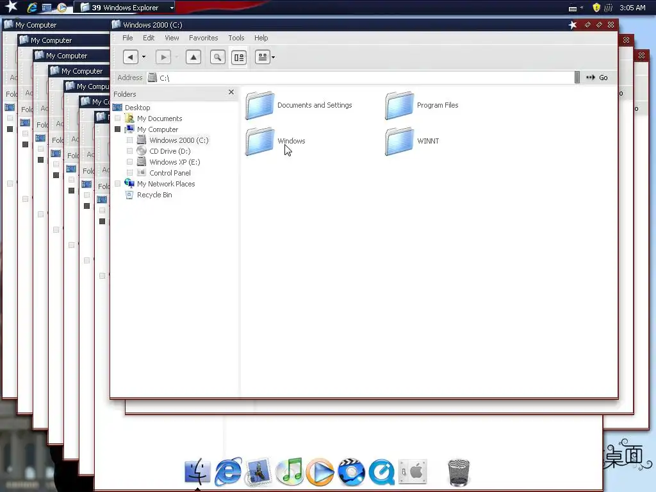The width and height of the screenshot is (656, 492).
Task: Click the clock showing 3:05 AM
Action: (x=632, y=8)
